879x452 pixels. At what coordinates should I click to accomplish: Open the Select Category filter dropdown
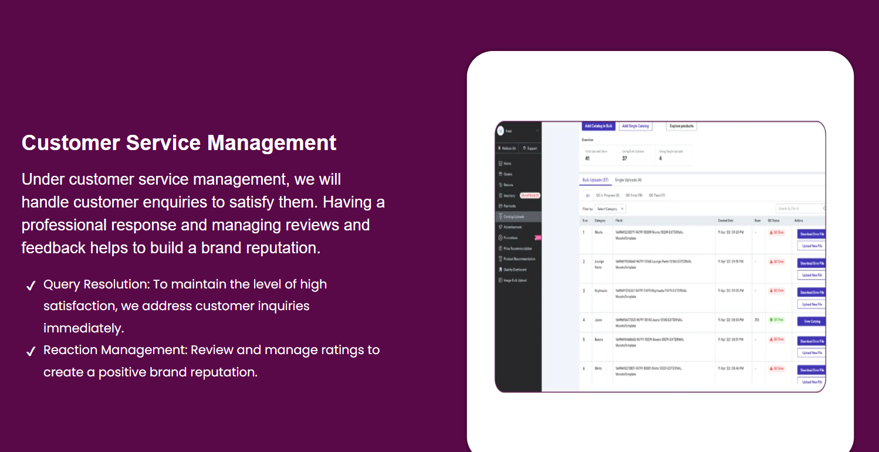coord(610,209)
